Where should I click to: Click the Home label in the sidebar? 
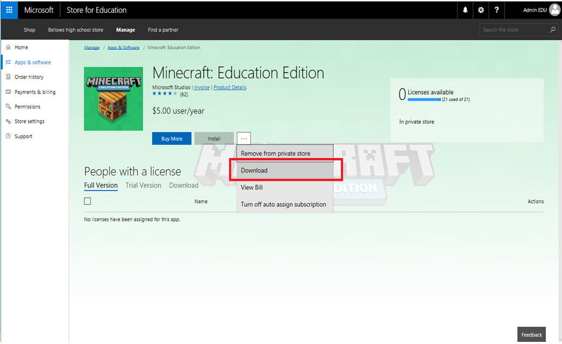pos(21,47)
